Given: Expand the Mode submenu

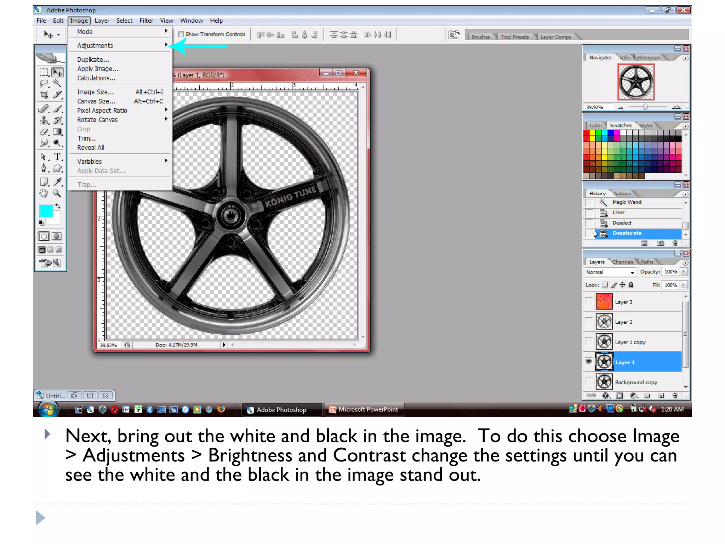Looking at the screenshot, I should (x=120, y=32).
